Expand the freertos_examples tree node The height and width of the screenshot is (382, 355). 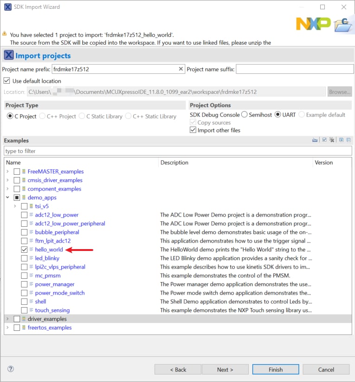coord(7,328)
